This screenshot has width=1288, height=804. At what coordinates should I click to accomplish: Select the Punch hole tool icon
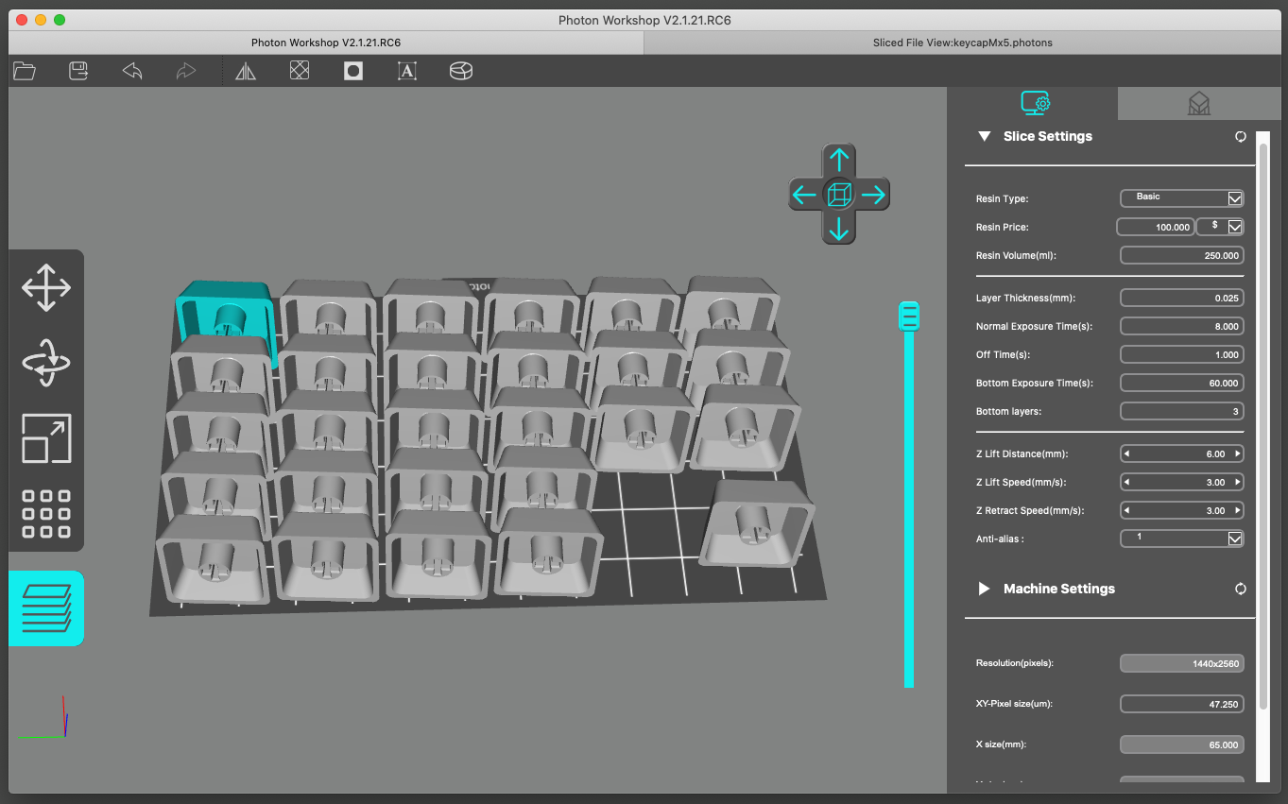(353, 71)
